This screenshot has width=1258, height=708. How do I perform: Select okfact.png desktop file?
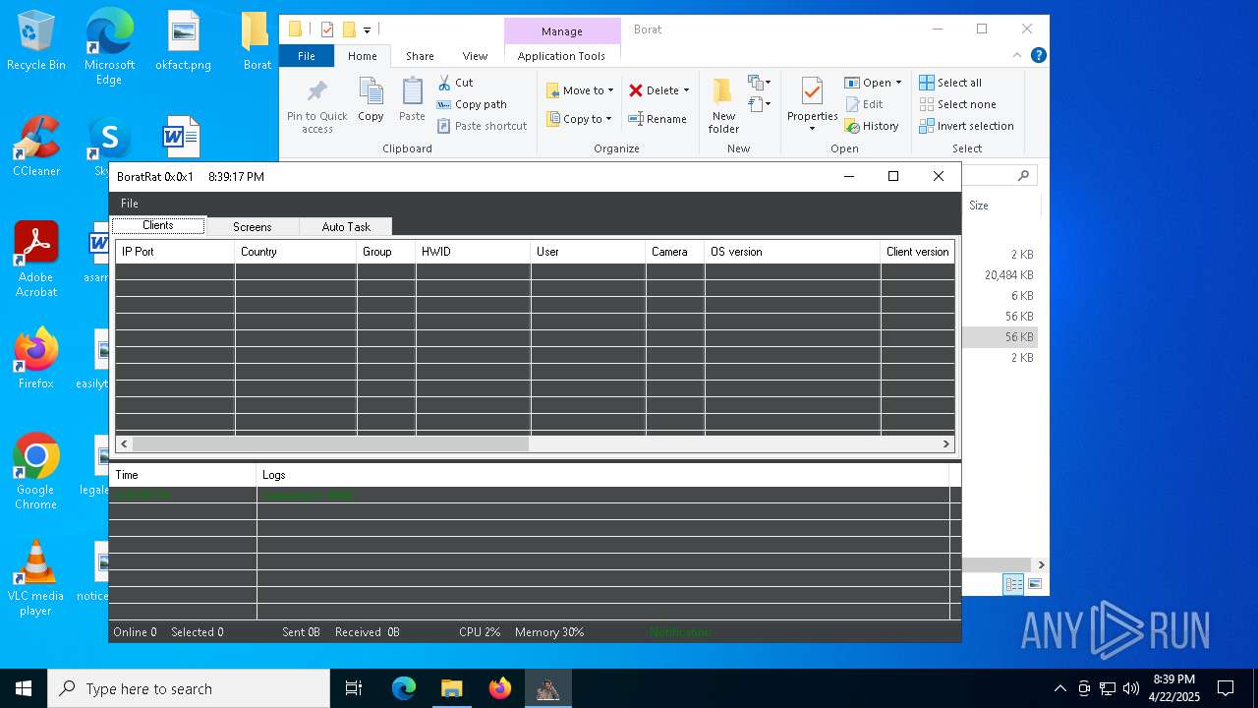coord(184,41)
